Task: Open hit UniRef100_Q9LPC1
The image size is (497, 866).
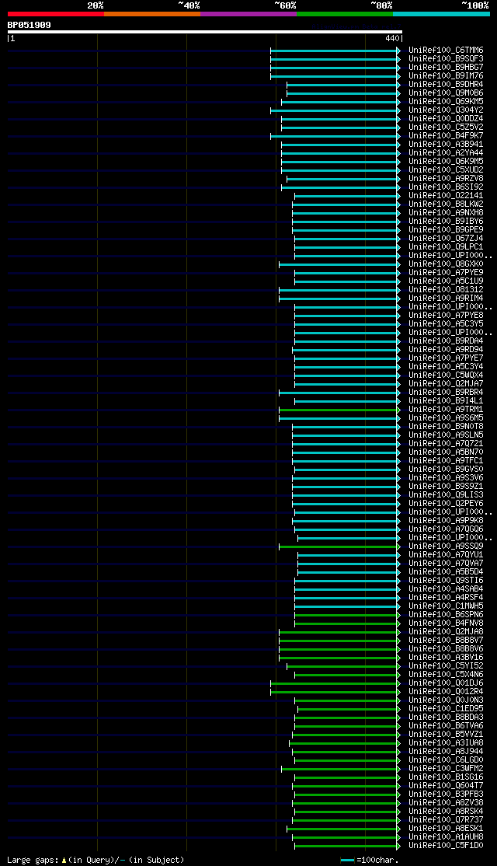Action: 447,247
